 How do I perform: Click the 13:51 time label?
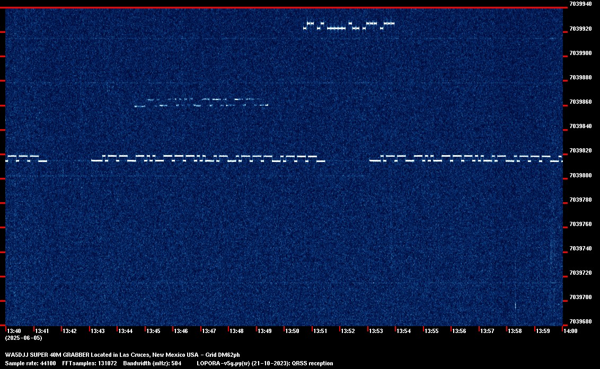pos(320,331)
